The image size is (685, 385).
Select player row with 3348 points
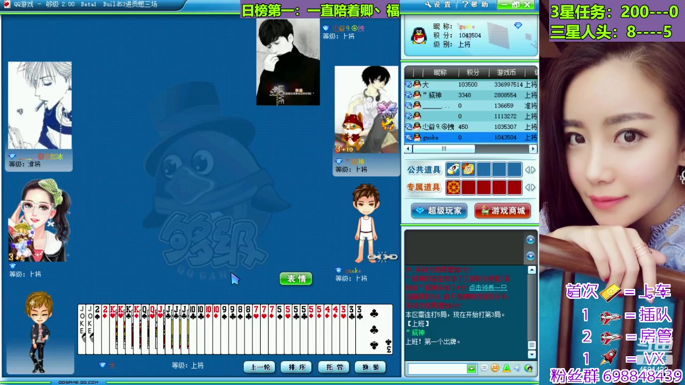click(471, 95)
